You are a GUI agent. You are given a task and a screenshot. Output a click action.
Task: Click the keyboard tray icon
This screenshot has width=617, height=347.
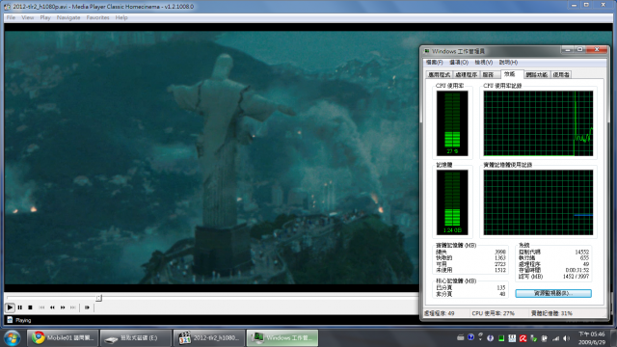[461, 337]
